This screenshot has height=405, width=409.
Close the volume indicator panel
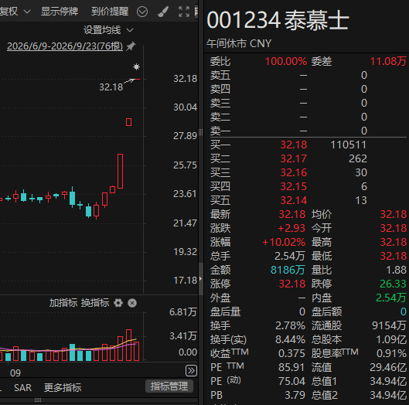click(x=132, y=303)
